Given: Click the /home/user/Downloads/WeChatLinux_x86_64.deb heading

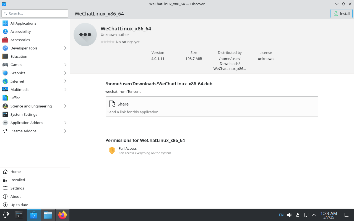Looking at the screenshot, I should (159, 84).
